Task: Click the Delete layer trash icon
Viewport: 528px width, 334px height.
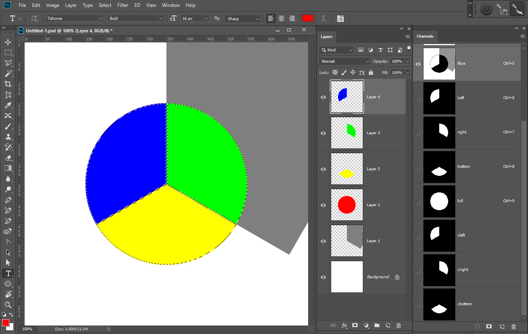Action: [x=398, y=325]
